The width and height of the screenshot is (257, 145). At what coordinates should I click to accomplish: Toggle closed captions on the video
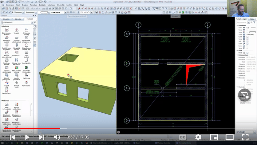click(x=183, y=137)
